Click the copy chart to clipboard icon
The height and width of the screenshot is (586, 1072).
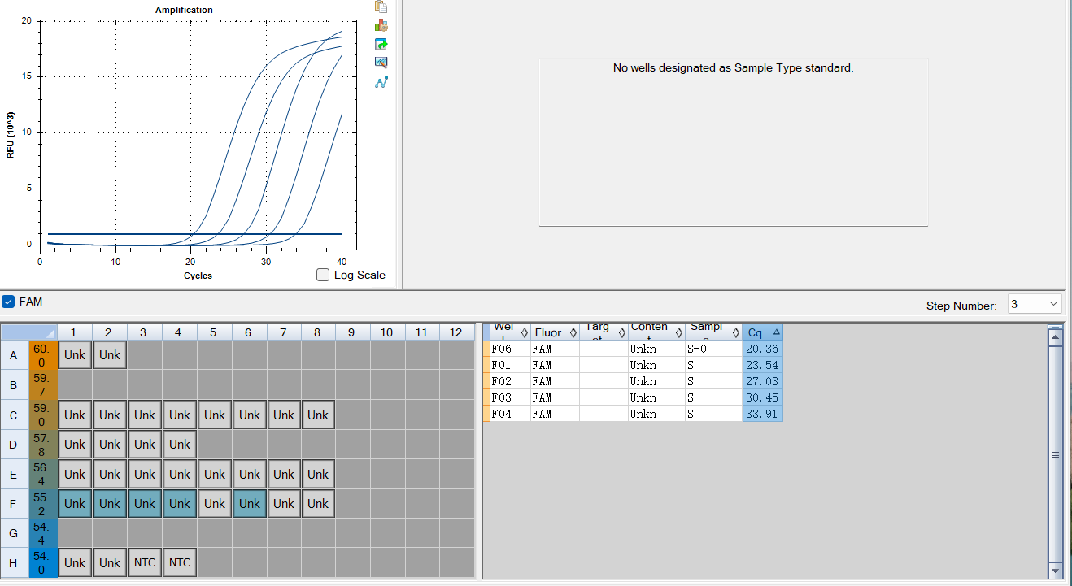tap(381, 6)
